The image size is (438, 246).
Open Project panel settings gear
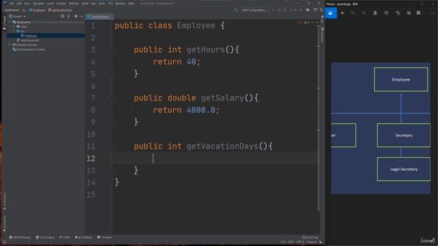click(76, 16)
